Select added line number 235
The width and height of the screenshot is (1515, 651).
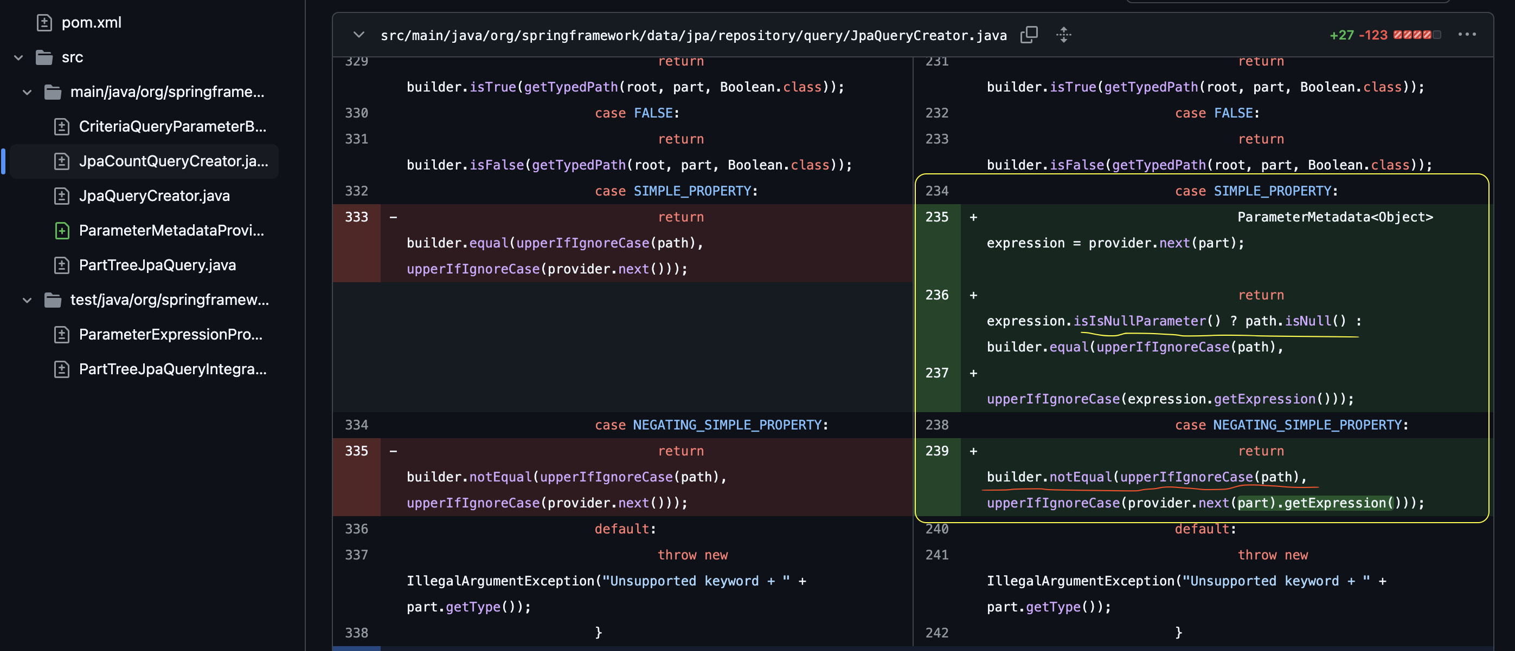tap(936, 217)
